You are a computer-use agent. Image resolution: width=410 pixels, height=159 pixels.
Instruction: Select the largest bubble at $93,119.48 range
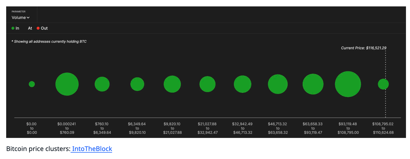point(348,84)
